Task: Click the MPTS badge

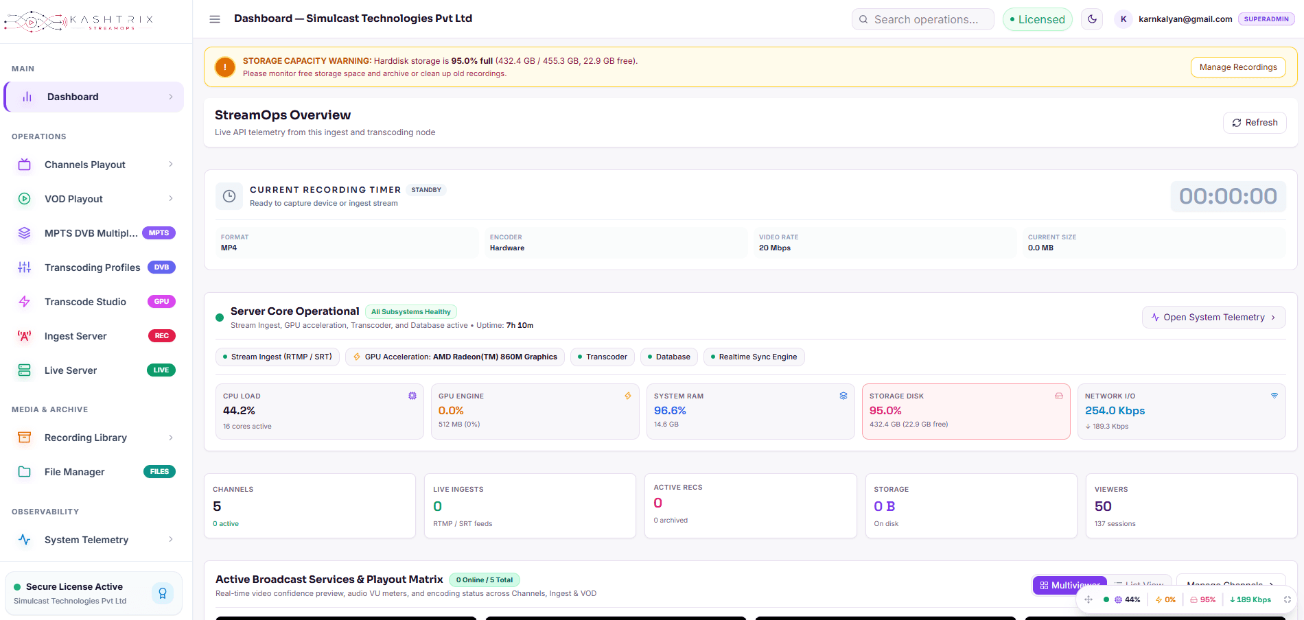Action: tap(159, 233)
